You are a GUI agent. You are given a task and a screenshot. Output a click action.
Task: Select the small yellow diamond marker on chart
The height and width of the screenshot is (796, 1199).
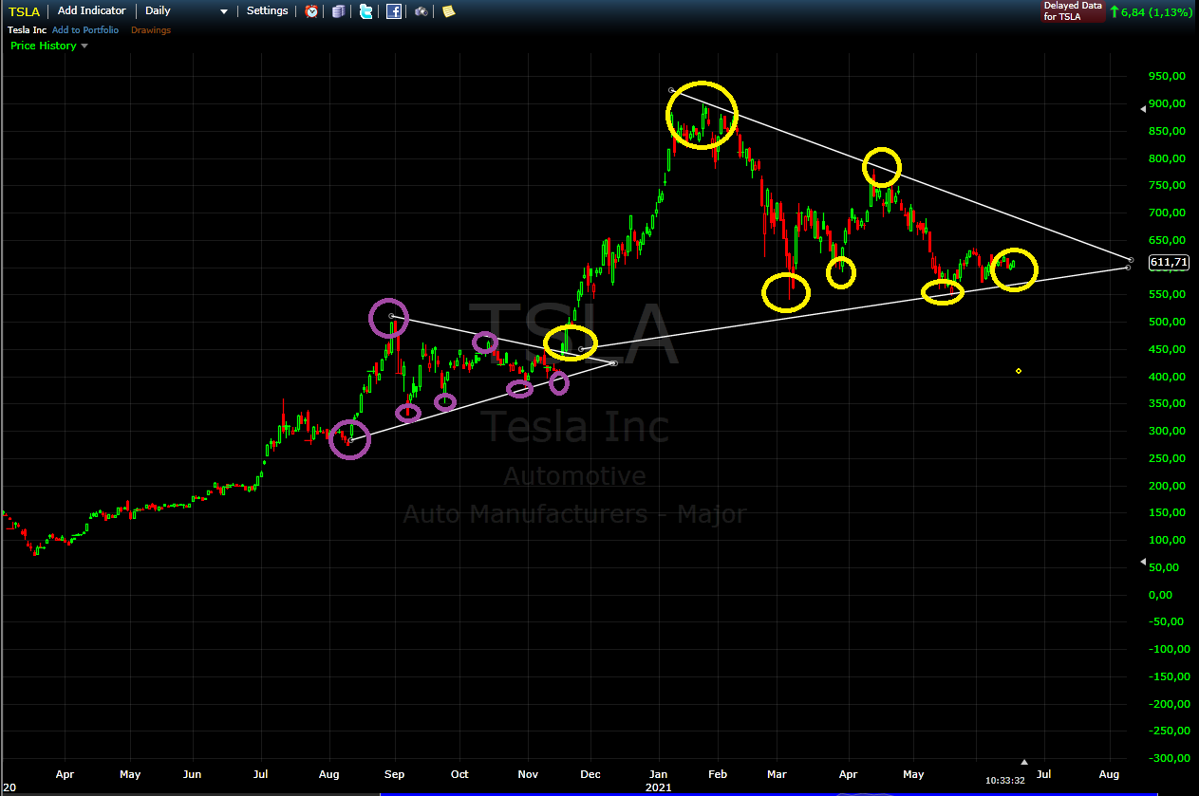(x=1018, y=371)
